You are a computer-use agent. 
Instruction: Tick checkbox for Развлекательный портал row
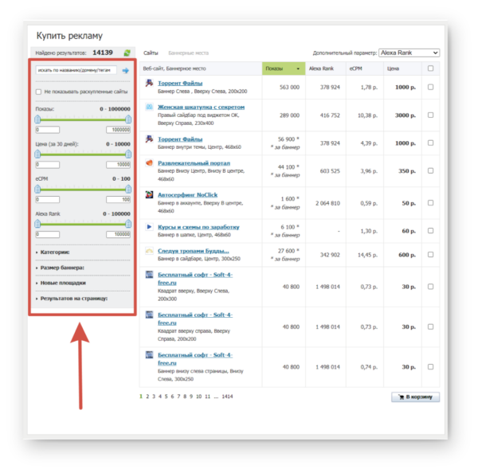pos(430,170)
